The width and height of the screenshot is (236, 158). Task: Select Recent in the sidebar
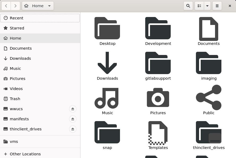coord(40,18)
